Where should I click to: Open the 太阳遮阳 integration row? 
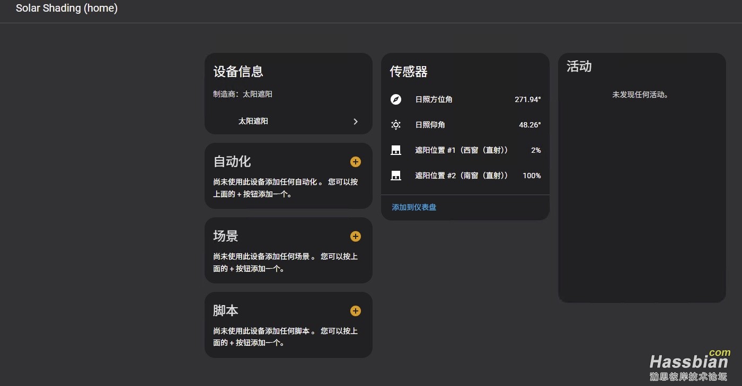288,122
